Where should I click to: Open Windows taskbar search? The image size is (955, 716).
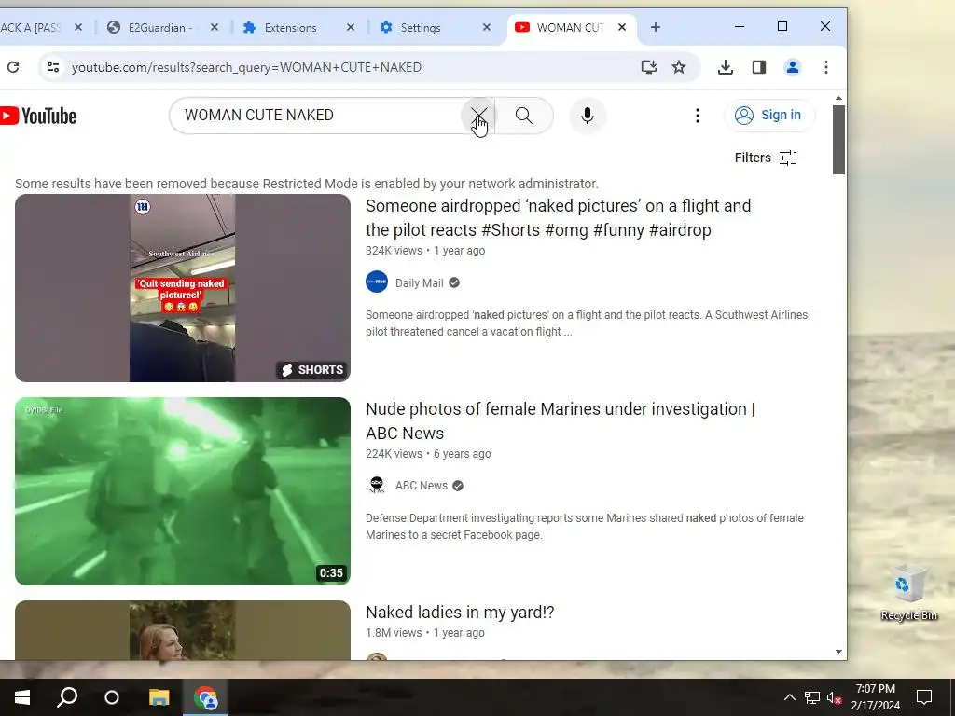pyautogui.click(x=67, y=697)
